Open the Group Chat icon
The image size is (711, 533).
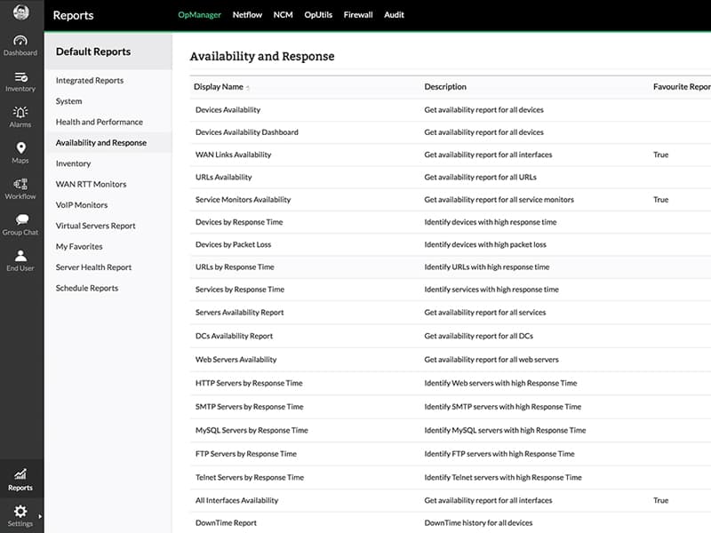(20, 220)
